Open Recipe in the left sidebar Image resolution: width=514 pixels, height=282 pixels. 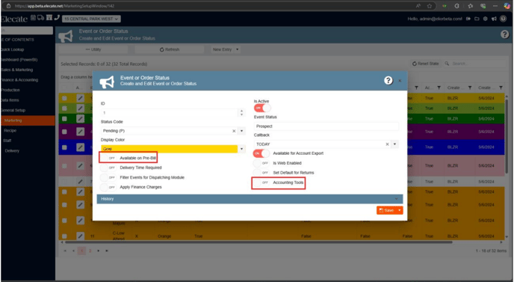[x=10, y=131]
